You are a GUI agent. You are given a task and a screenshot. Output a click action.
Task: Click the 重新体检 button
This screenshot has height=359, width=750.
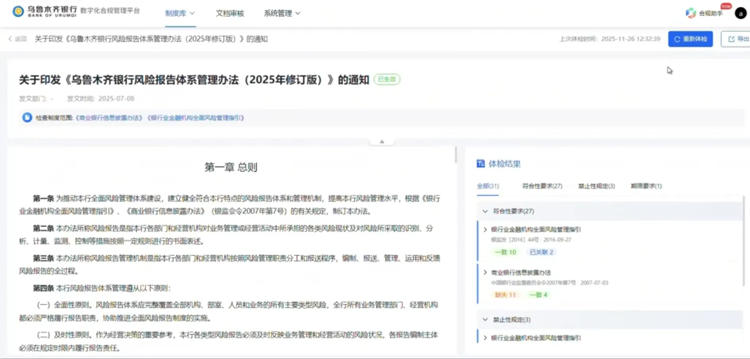click(x=690, y=39)
